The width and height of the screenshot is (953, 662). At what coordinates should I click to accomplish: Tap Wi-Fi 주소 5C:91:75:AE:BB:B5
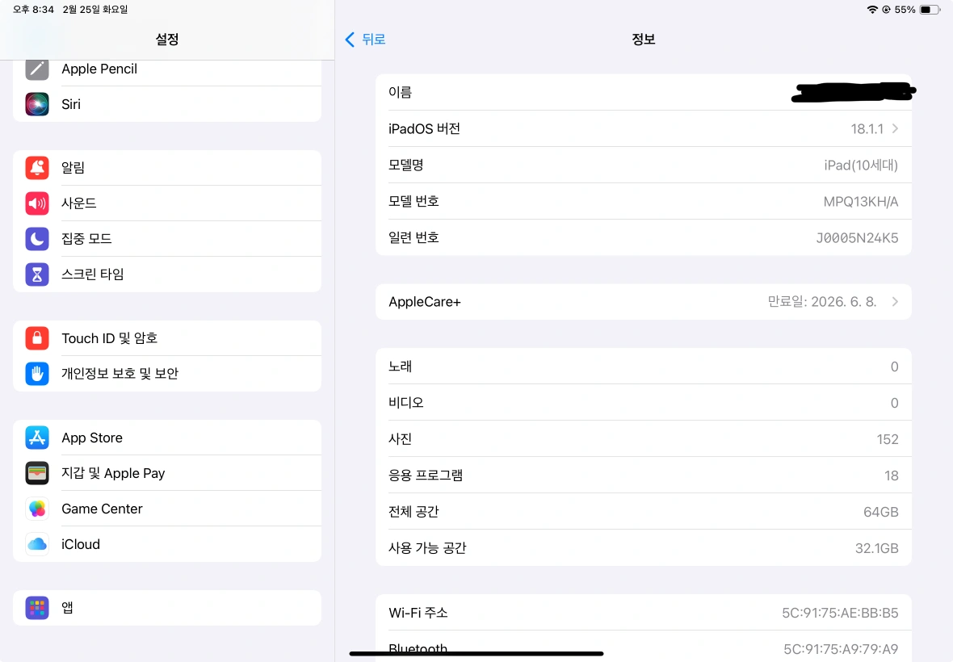[840, 613]
